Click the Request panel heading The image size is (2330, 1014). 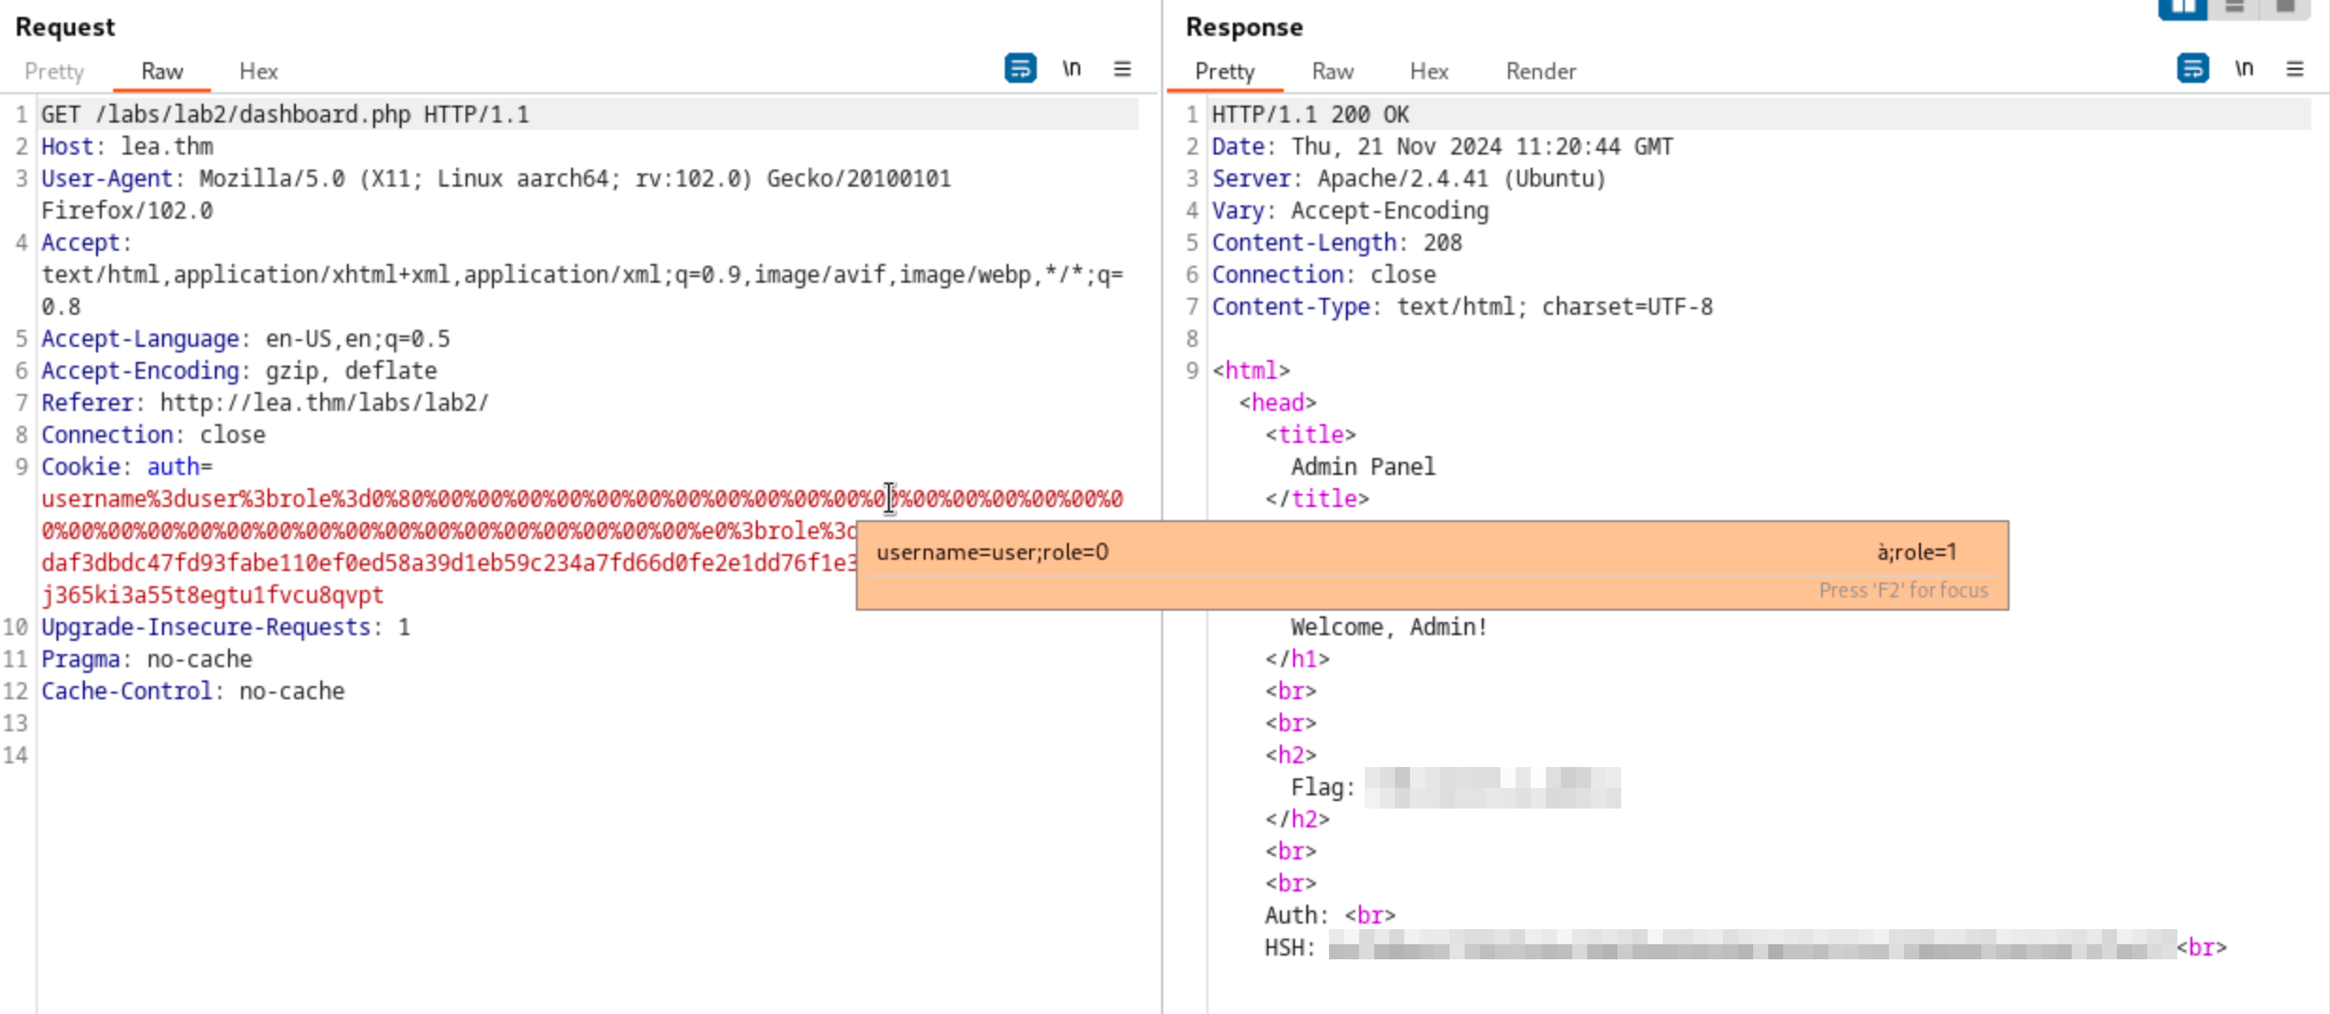tap(65, 27)
